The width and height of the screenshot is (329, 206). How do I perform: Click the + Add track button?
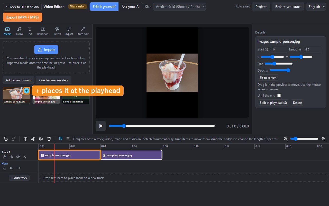(x=19, y=178)
